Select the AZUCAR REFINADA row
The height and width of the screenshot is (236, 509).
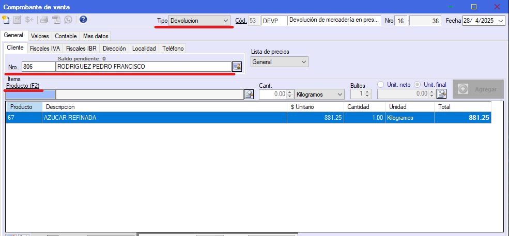[249, 118]
